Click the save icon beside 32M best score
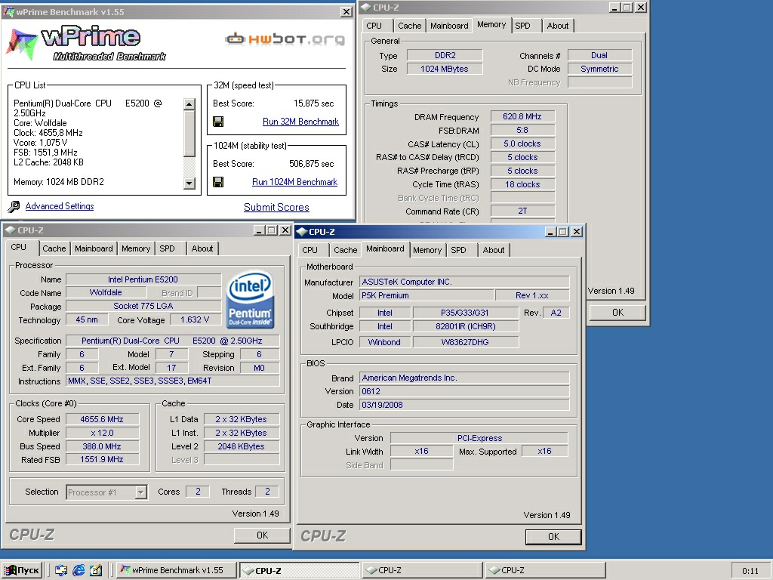The width and height of the screenshot is (773, 580). 218,122
